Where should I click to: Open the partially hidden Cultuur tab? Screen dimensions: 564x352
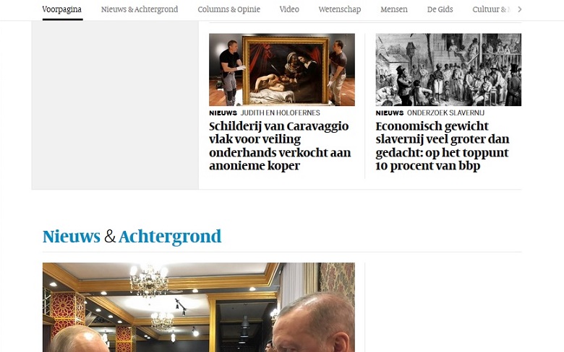click(492, 9)
